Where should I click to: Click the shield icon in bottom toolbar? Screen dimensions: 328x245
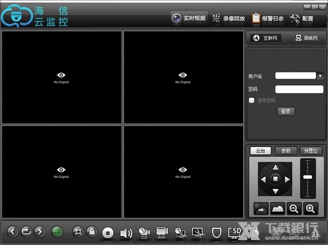216,233
